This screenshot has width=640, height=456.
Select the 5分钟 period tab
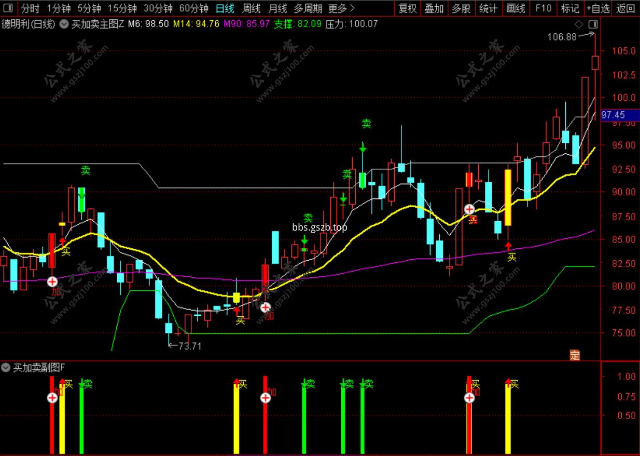[x=90, y=8]
